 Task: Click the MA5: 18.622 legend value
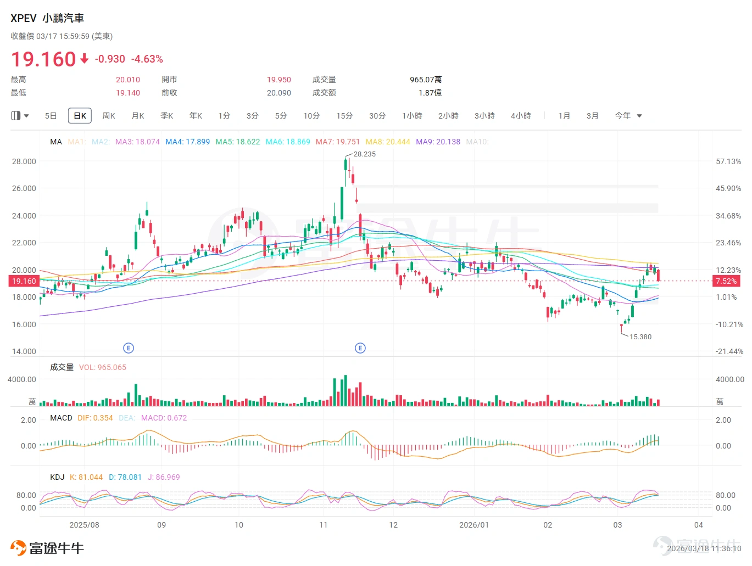tap(238, 142)
